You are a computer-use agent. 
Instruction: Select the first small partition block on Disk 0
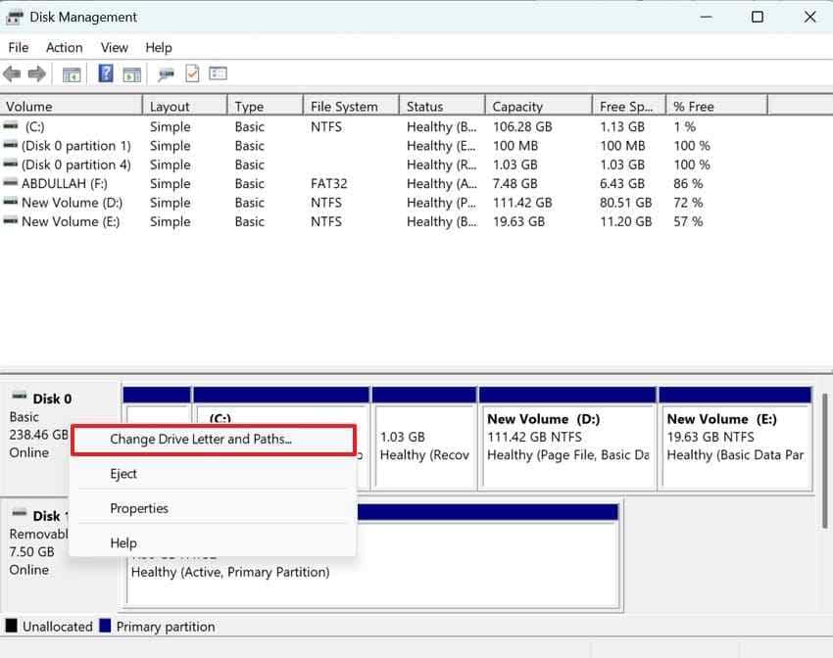pyautogui.click(x=157, y=406)
